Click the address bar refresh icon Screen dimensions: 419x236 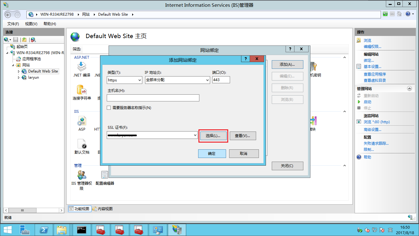coord(385,14)
